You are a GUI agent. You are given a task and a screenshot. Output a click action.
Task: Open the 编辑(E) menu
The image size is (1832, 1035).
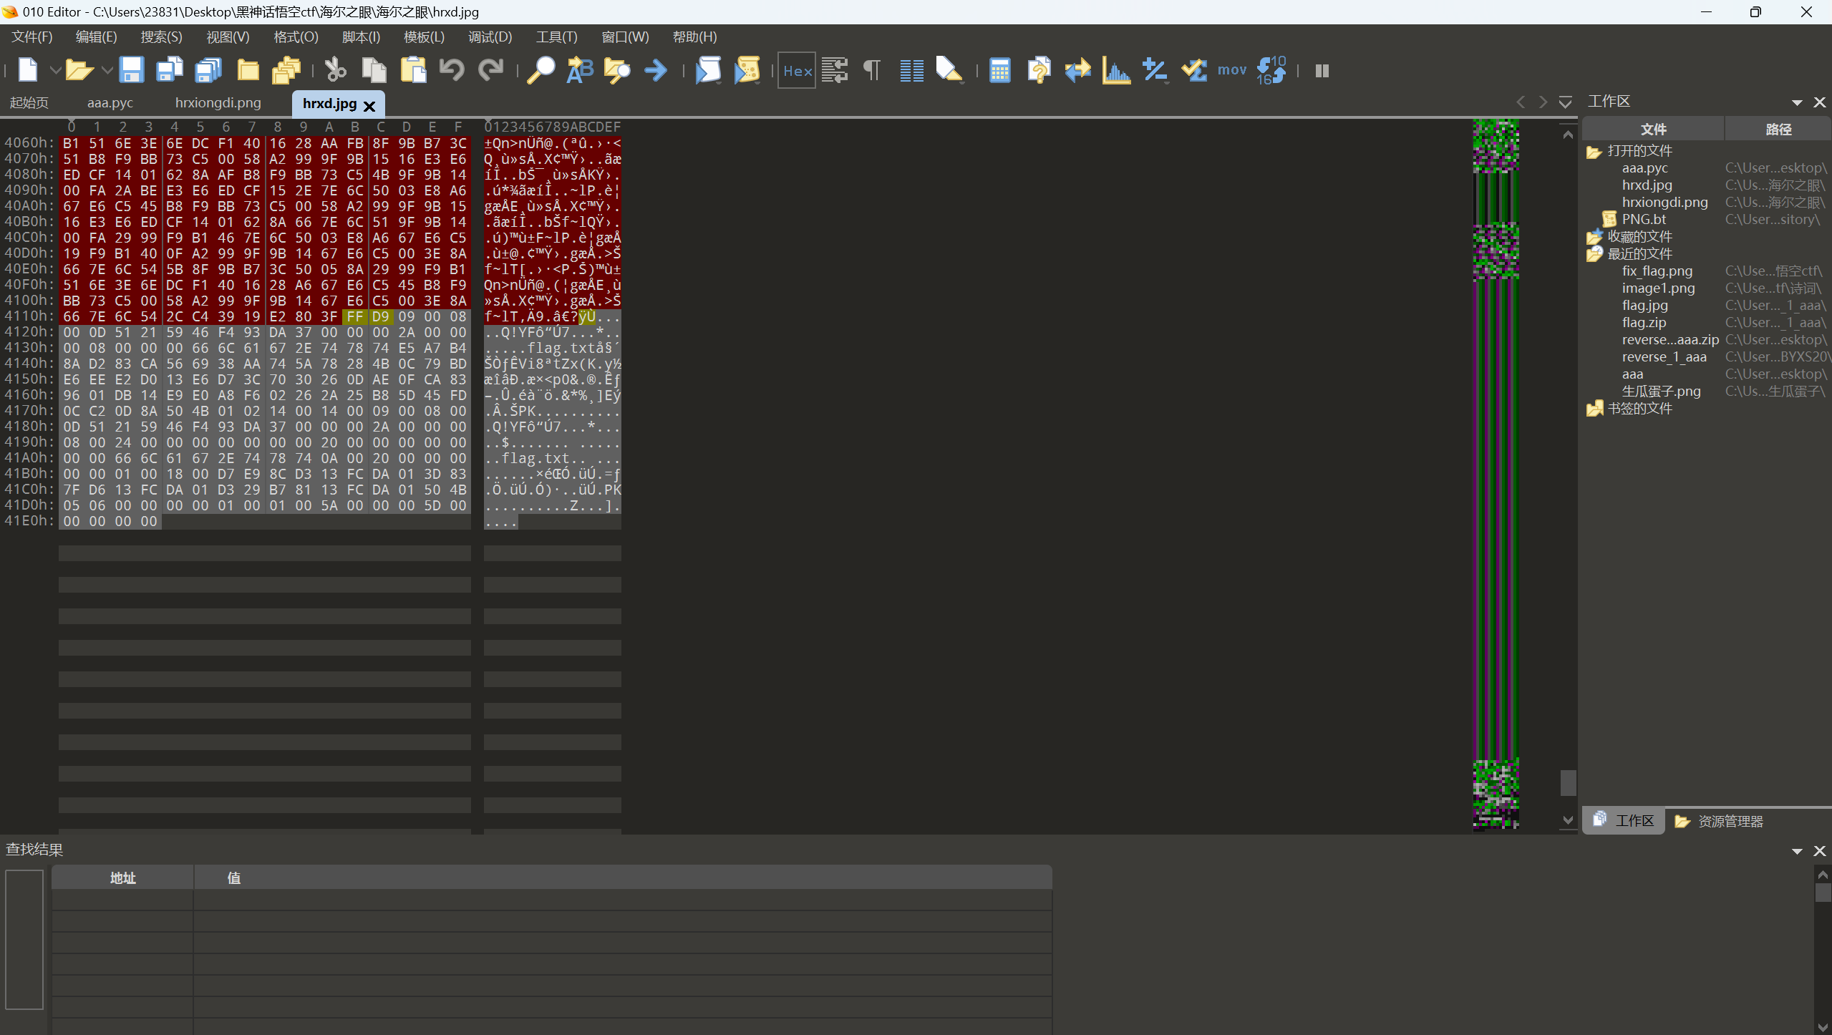click(96, 37)
